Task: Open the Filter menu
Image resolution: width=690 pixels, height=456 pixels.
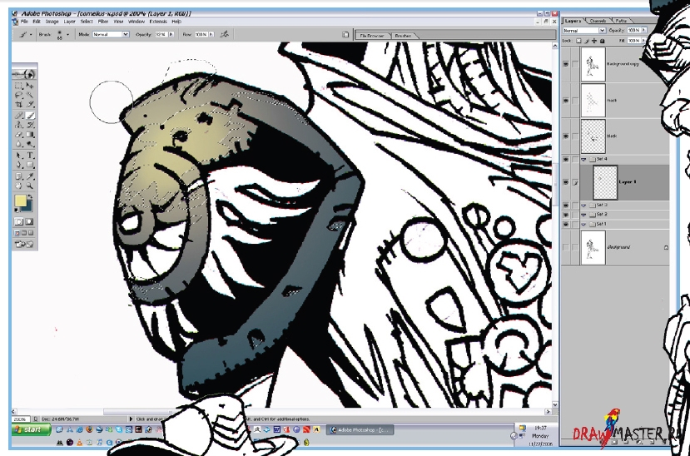Action: point(103,21)
